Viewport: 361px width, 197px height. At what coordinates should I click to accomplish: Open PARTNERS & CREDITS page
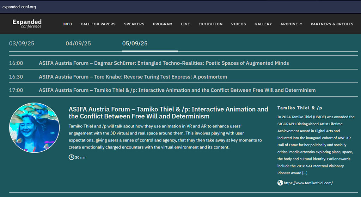pos(332,24)
